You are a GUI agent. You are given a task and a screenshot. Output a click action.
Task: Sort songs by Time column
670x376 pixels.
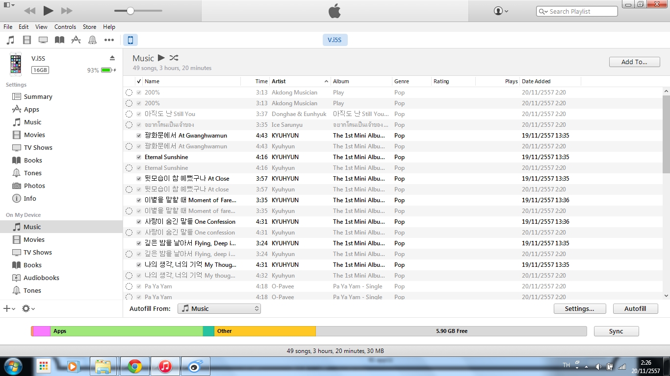coord(255,81)
